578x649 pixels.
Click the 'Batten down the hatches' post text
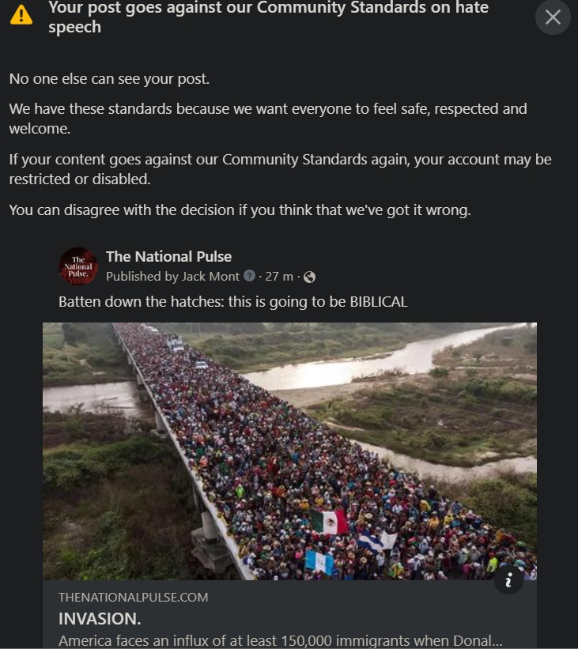[x=233, y=302]
